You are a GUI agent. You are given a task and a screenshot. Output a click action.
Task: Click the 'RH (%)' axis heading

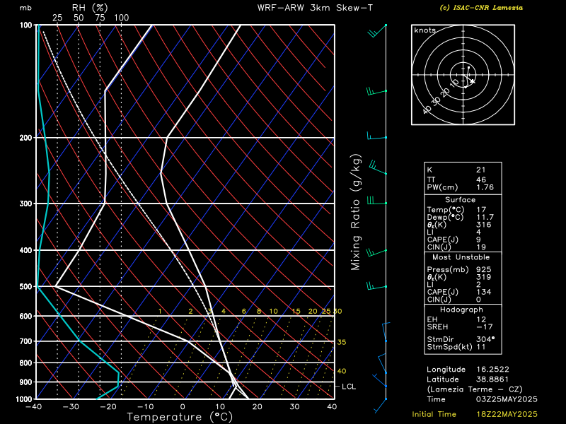90,7
